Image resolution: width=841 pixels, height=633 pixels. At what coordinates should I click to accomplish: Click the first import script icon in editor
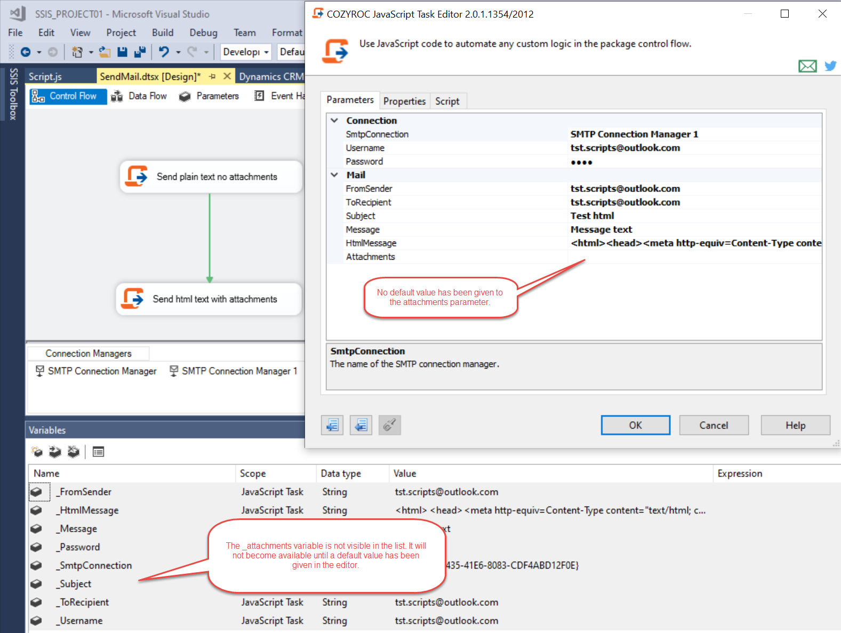tap(332, 425)
